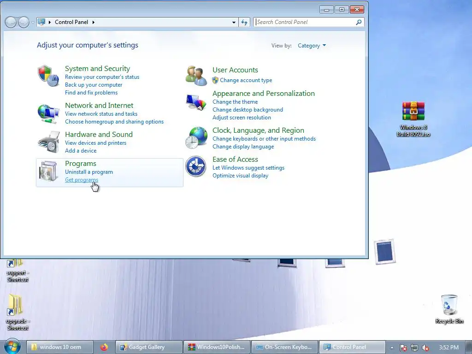This screenshot has width=472, height=354.
Task: Open the Appearance and Personalization monitor icon
Action: (196, 102)
